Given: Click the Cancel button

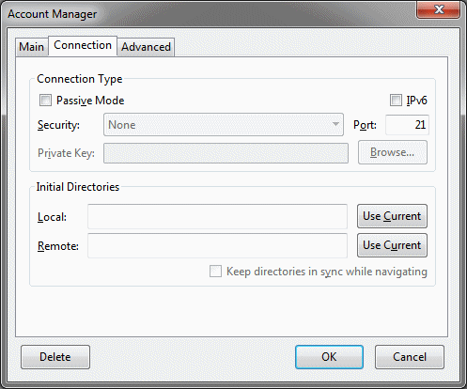Looking at the screenshot, I should coord(410,357).
